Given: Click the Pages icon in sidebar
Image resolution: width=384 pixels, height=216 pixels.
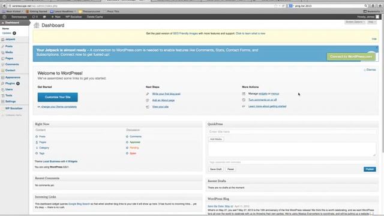Looking at the screenshot, I should tap(2, 59).
